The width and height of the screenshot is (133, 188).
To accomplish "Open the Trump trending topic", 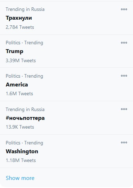I will tap(14, 51).
